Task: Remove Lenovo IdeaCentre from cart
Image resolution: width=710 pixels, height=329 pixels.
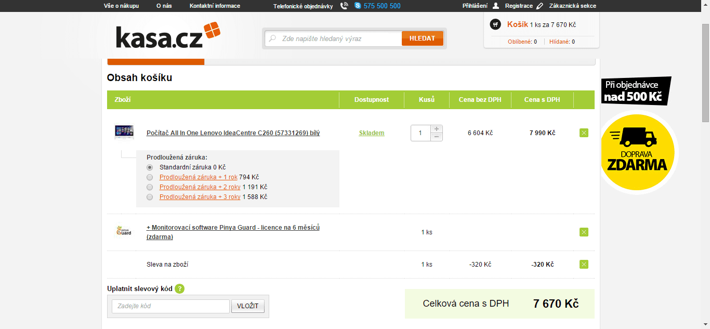Action: 584,133
